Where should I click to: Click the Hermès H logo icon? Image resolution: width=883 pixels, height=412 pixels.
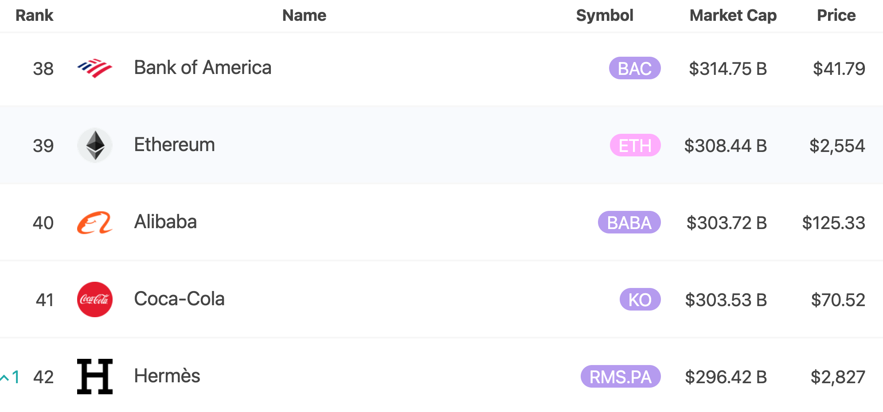[x=95, y=377]
